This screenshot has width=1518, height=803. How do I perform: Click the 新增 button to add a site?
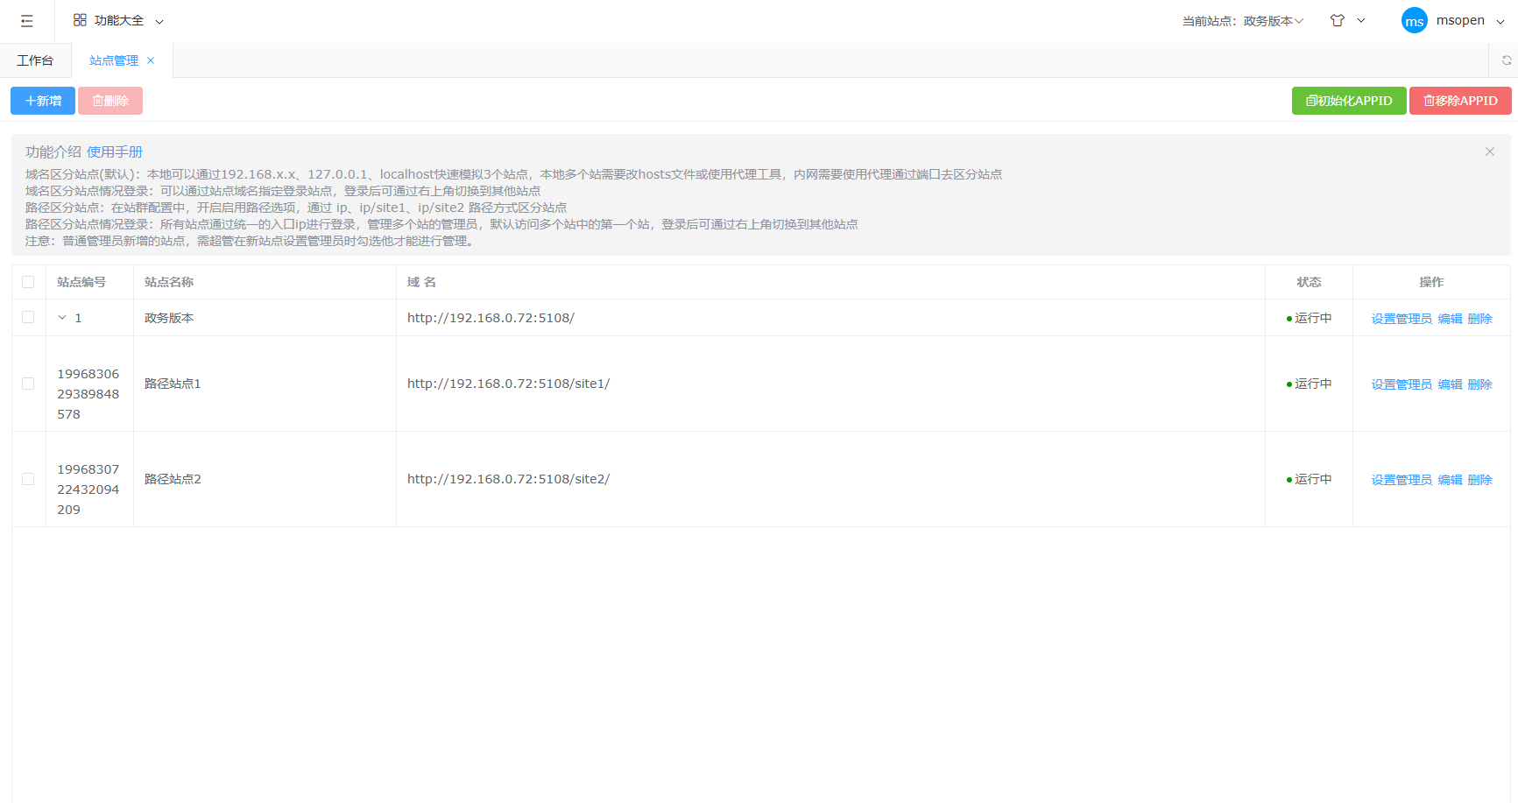coord(42,100)
